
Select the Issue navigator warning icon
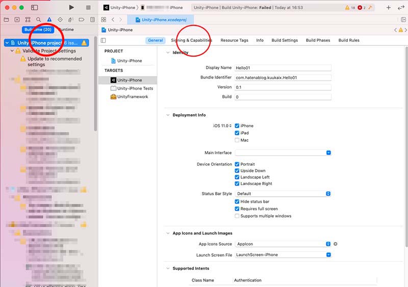pos(49,19)
